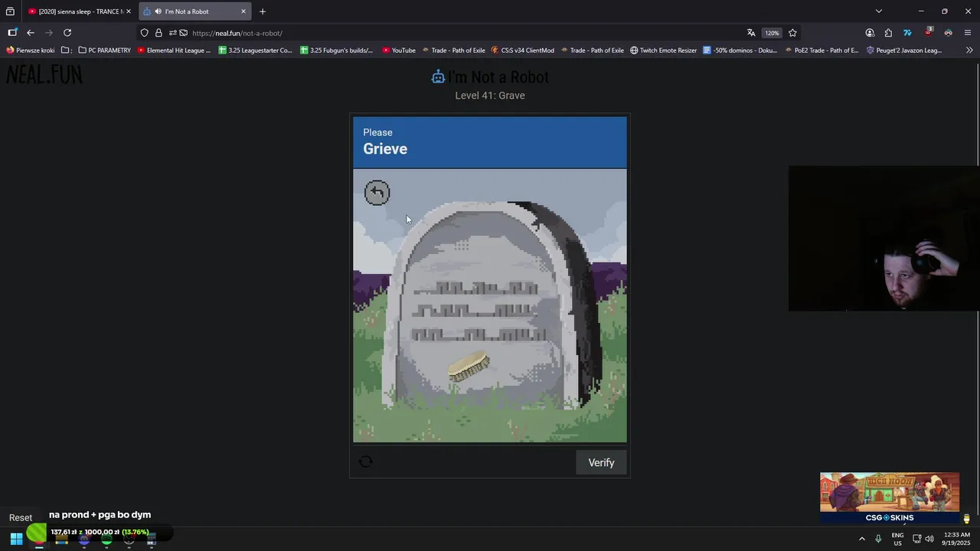
Task: Bookmark this page with the star
Action: tap(792, 33)
